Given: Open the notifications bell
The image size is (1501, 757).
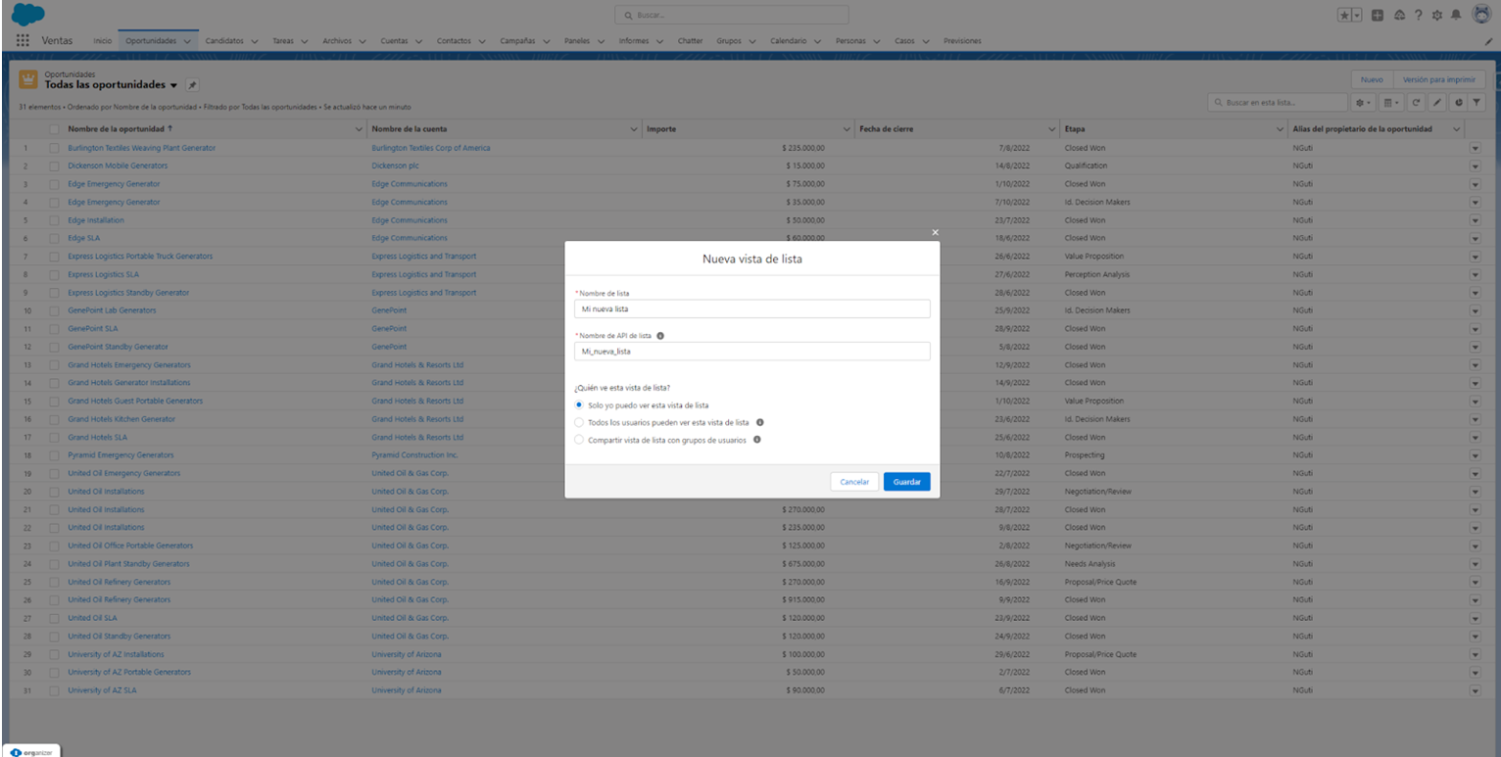Looking at the screenshot, I should tap(1457, 16).
